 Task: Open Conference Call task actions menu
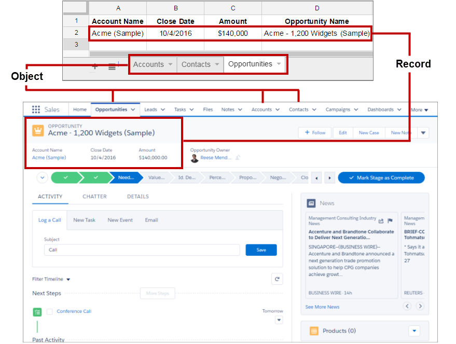click(x=279, y=320)
